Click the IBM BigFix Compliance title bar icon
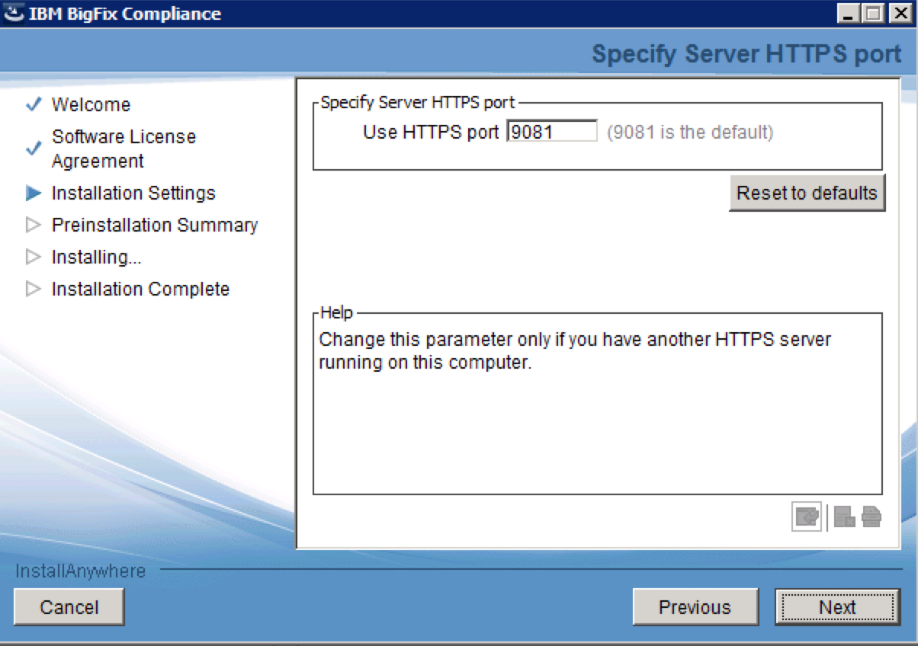918x646 pixels. [x=13, y=13]
